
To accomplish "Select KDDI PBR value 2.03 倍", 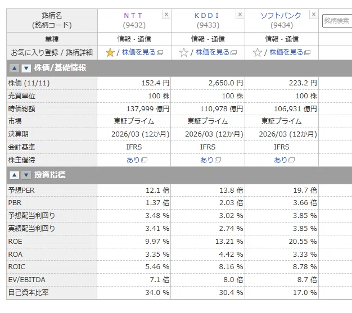I will pos(231,203).
